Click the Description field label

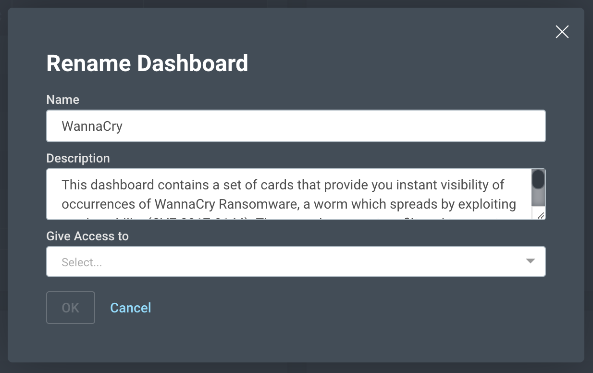coord(78,158)
